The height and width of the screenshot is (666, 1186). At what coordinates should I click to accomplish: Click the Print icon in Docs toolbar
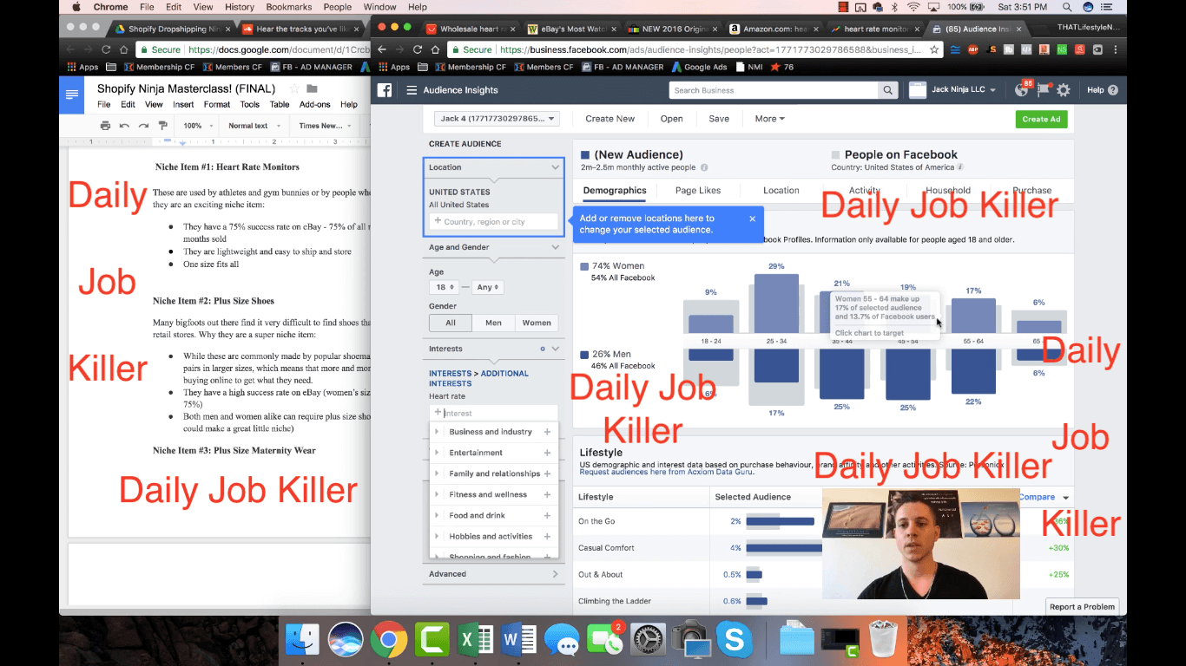105,126
